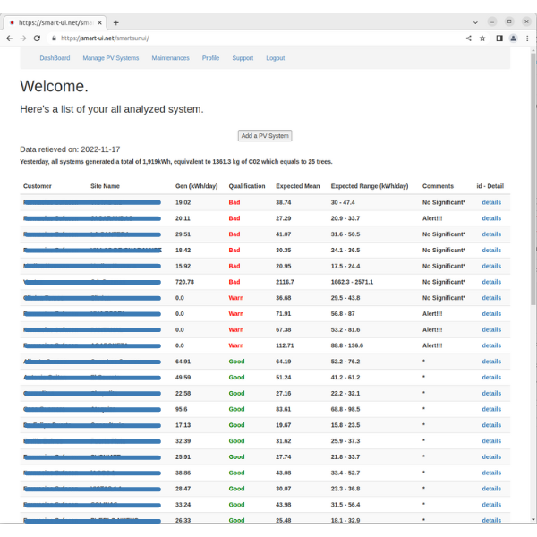537x537 pixels.
Task: Open details for the 17.13 kWh row
Action: click(x=491, y=425)
